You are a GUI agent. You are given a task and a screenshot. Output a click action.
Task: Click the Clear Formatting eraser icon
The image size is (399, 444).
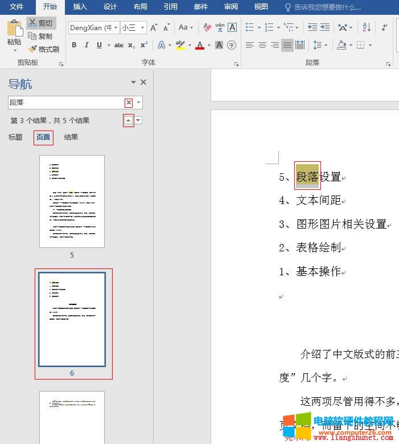click(207, 27)
